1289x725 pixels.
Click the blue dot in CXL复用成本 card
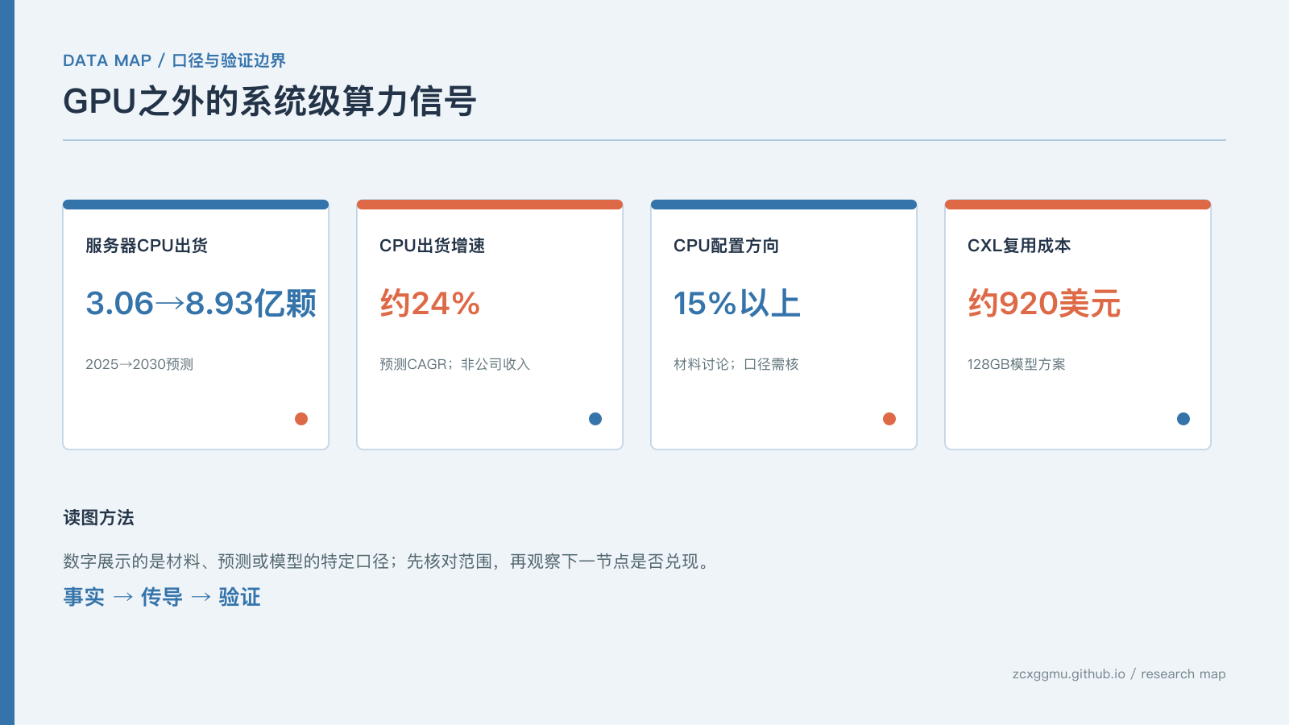coord(1183,419)
